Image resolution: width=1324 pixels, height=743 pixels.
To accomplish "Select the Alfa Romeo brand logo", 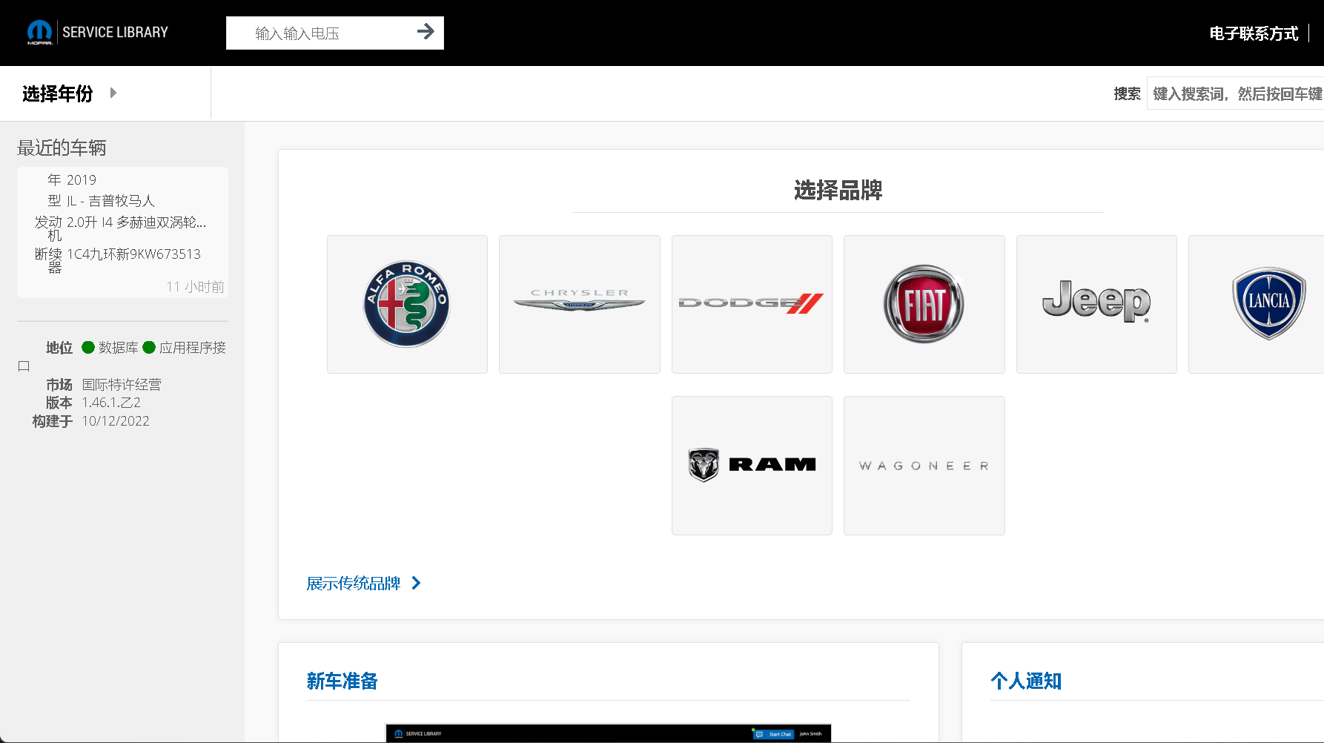I will click(x=407, y=304).
